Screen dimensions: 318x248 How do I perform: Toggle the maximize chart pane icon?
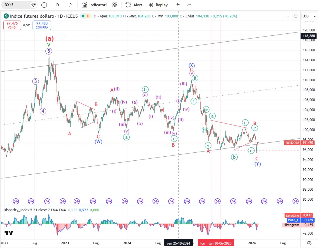[296, 16]
